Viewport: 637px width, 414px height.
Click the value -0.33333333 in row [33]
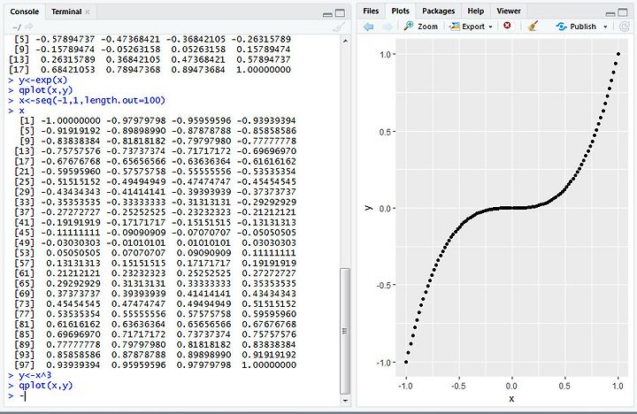pos(135,202)
